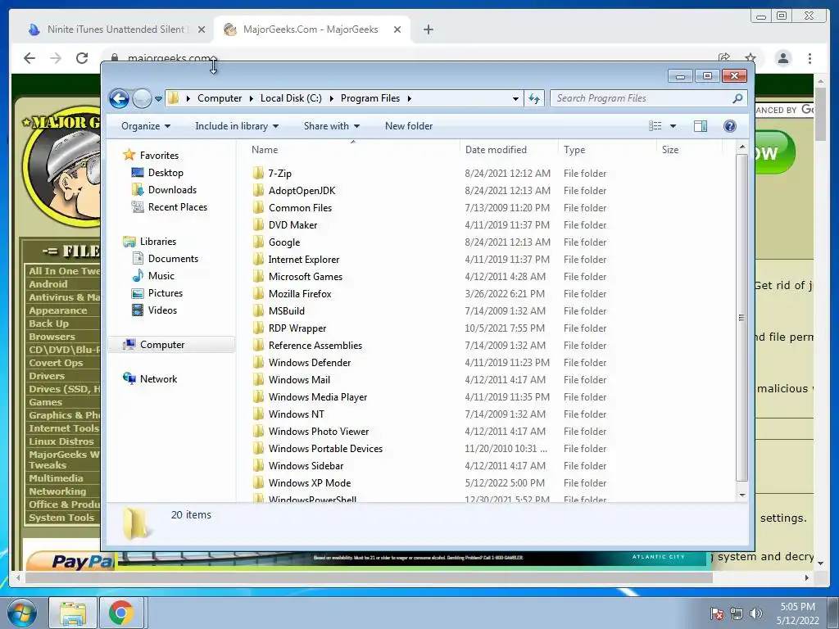Image resolution: width=839 pixels, height=629 pixels.
Task: Select Videos library in navigation pane
Action: [x=155, y=310]
